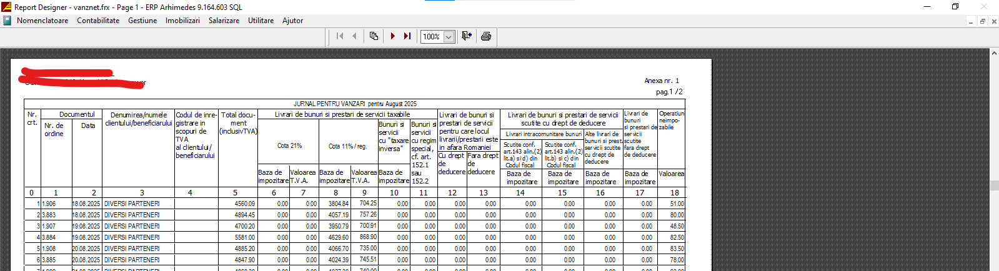Viewport: 999px width, 271px height.
Task: Open the Utilitare menu
Action: pyautogui.click(x=261, y=21)
